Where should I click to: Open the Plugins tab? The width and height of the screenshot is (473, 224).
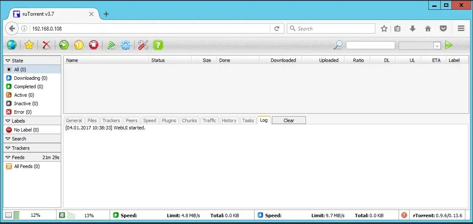pyautogui.click(x=169, y=120)
